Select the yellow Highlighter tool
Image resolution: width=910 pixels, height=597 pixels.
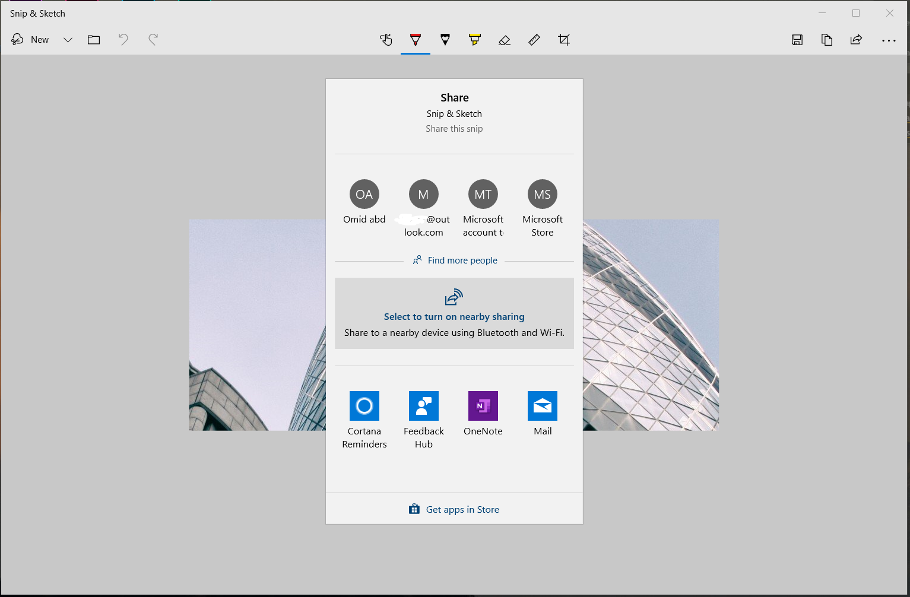(x=475, y=40)
